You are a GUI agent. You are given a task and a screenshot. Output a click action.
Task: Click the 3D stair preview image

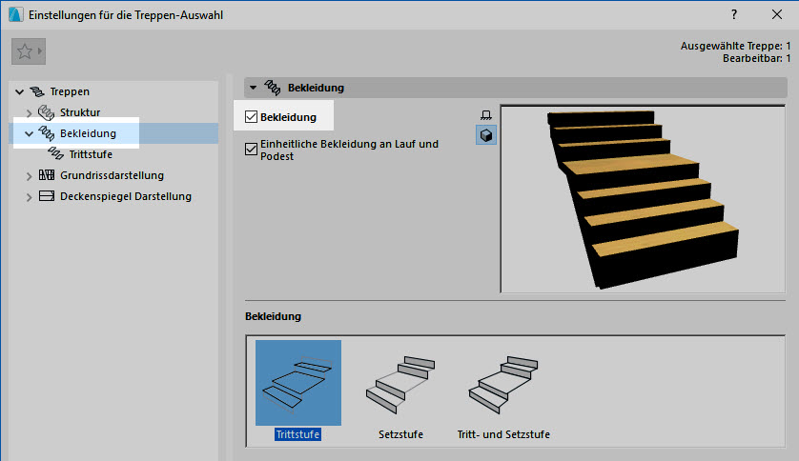click(x=643, y=198)
